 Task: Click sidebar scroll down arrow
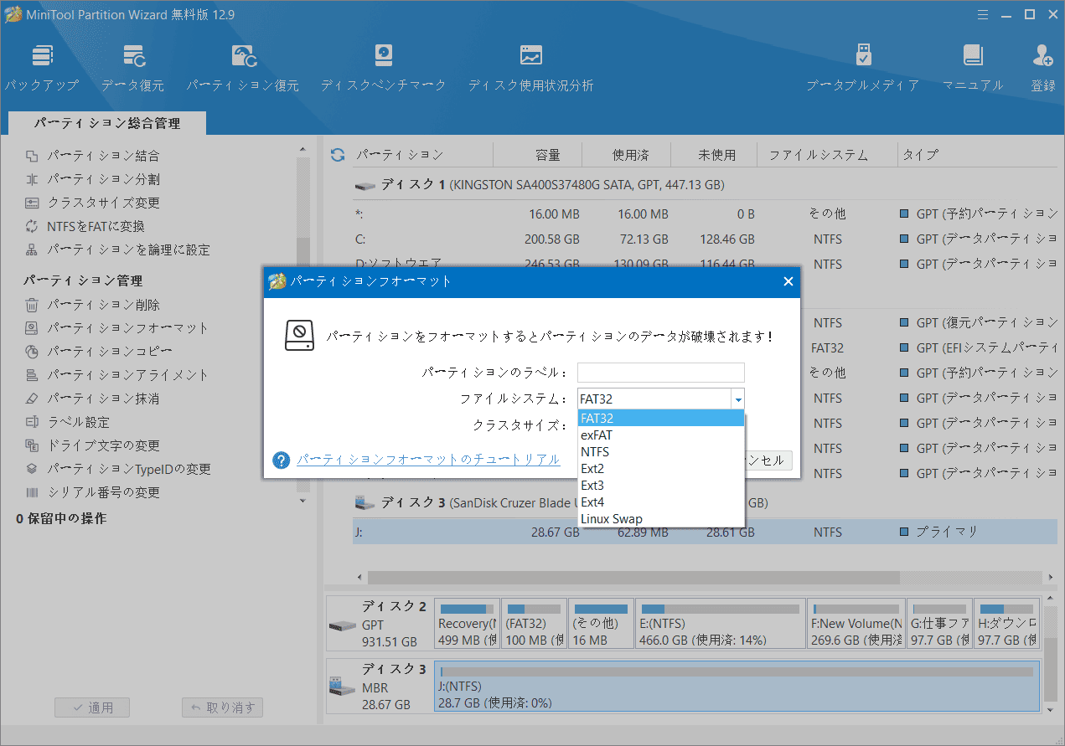tap(302, 501)
